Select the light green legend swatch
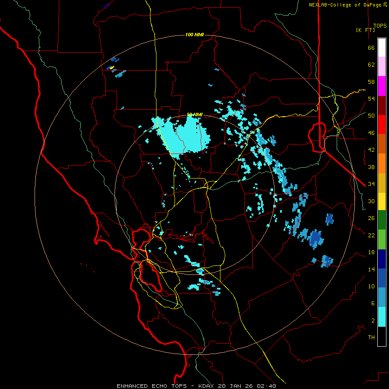Image resolution: width=389 pixels, height=389 pixels. tap(382, 239)
